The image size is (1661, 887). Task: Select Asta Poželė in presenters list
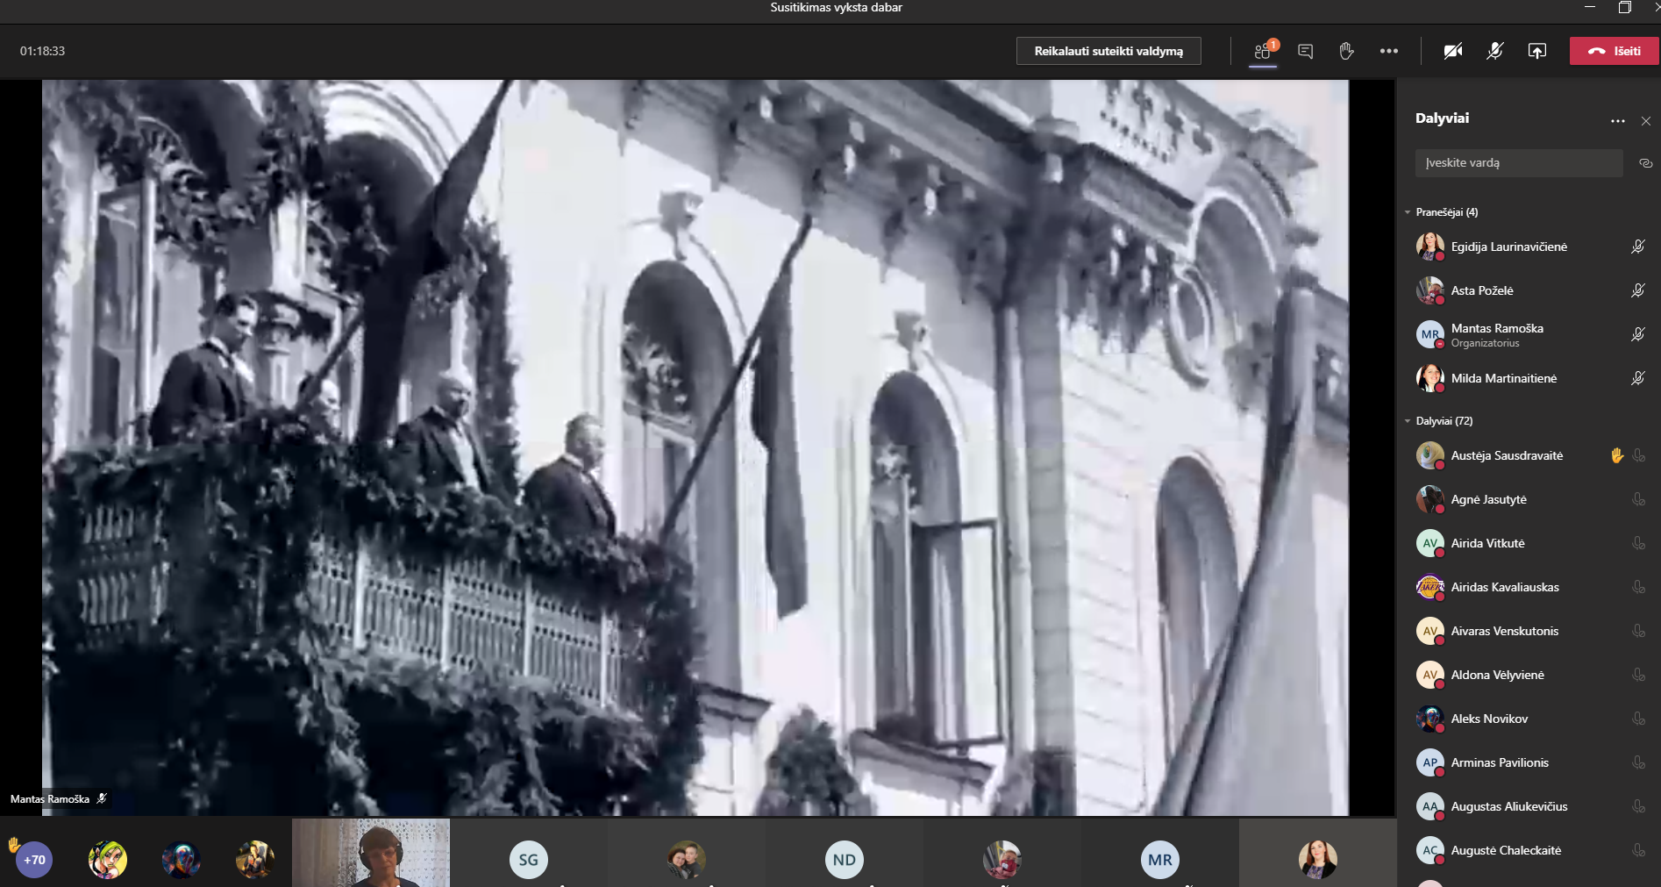coord(1529,290)
